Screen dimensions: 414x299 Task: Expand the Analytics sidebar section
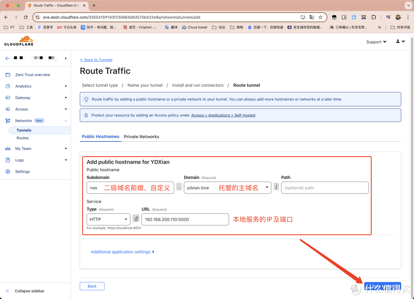(66, 86)
